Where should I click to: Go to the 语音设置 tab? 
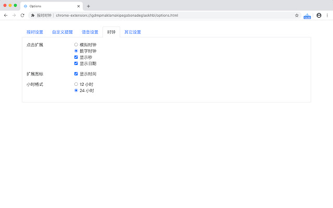coord(90,32)
